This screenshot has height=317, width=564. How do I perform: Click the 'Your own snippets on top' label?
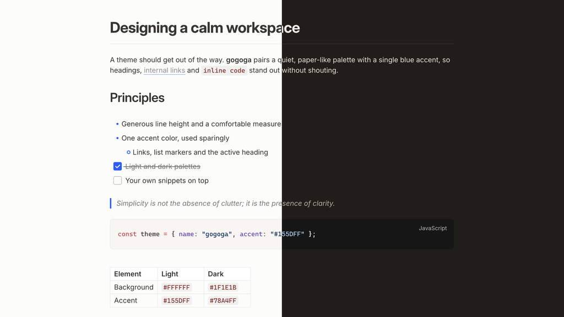(167, 181)
